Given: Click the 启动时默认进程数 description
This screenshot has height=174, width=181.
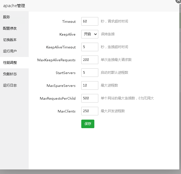Looking at the screenshot, I should (x=115, y=73).
